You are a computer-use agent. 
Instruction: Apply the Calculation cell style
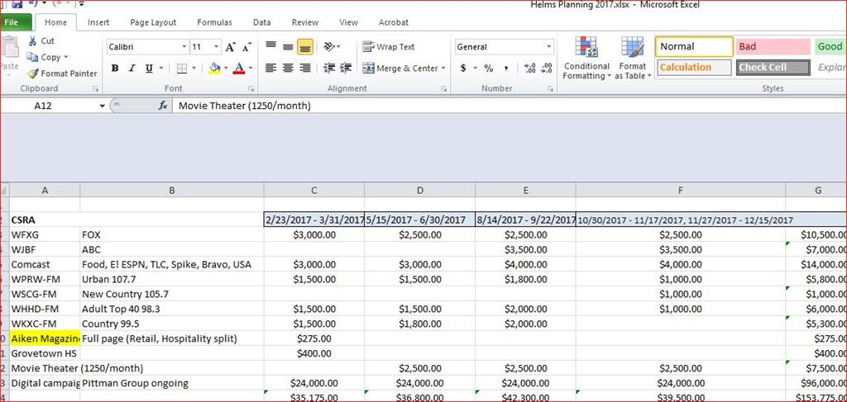tap(694, 68)
